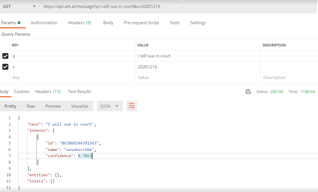Image resolution: width=318 pixels, height=192 pixels.
Task: Click the "unsubscribe" name value
Action: point(79,149)
